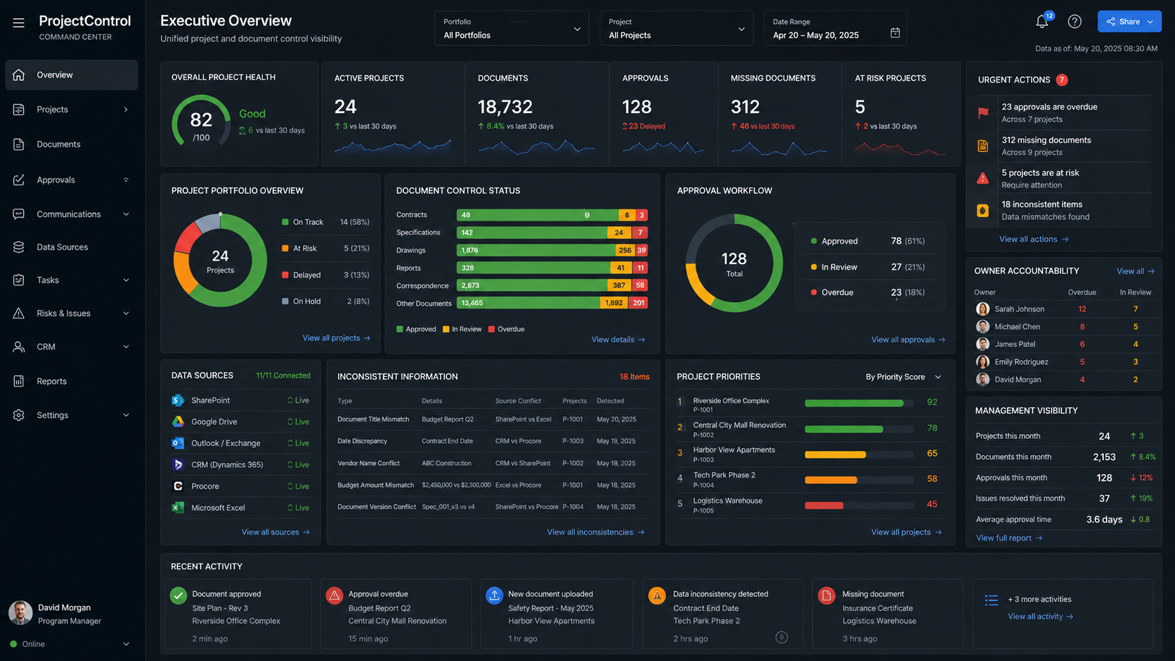Click the Outlook / Exchange icon
This screenshot has width=1175, height=661.
coord(178,443)
